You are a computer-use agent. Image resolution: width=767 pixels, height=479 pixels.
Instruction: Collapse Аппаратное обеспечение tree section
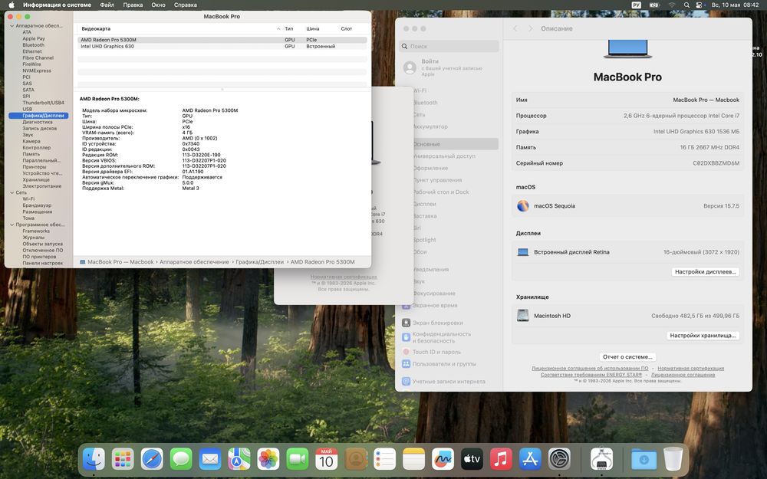[12, 26]
